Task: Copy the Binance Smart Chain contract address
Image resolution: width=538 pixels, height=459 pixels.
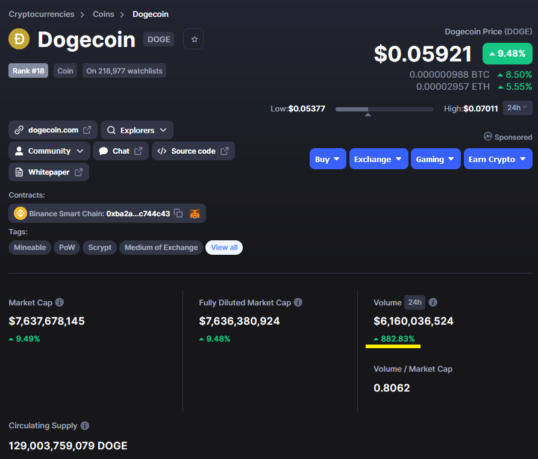Action: pos(178,213)
